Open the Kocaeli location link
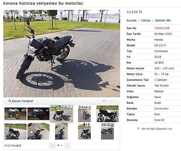This screenshot has height=151, width=181. (131, 21)
